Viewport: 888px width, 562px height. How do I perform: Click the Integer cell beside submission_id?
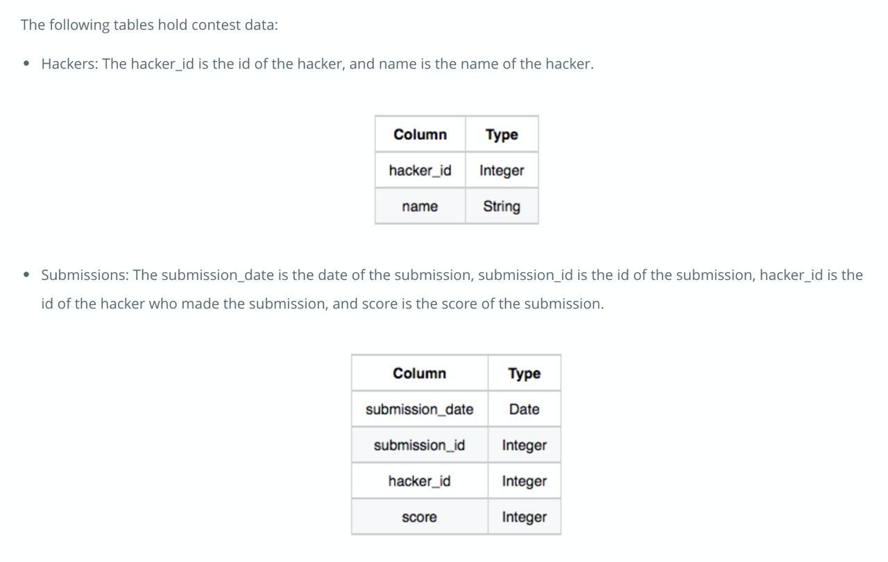[524, 446]
